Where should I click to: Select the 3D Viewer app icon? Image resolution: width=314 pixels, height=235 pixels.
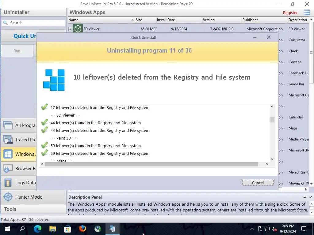[78, 29]
